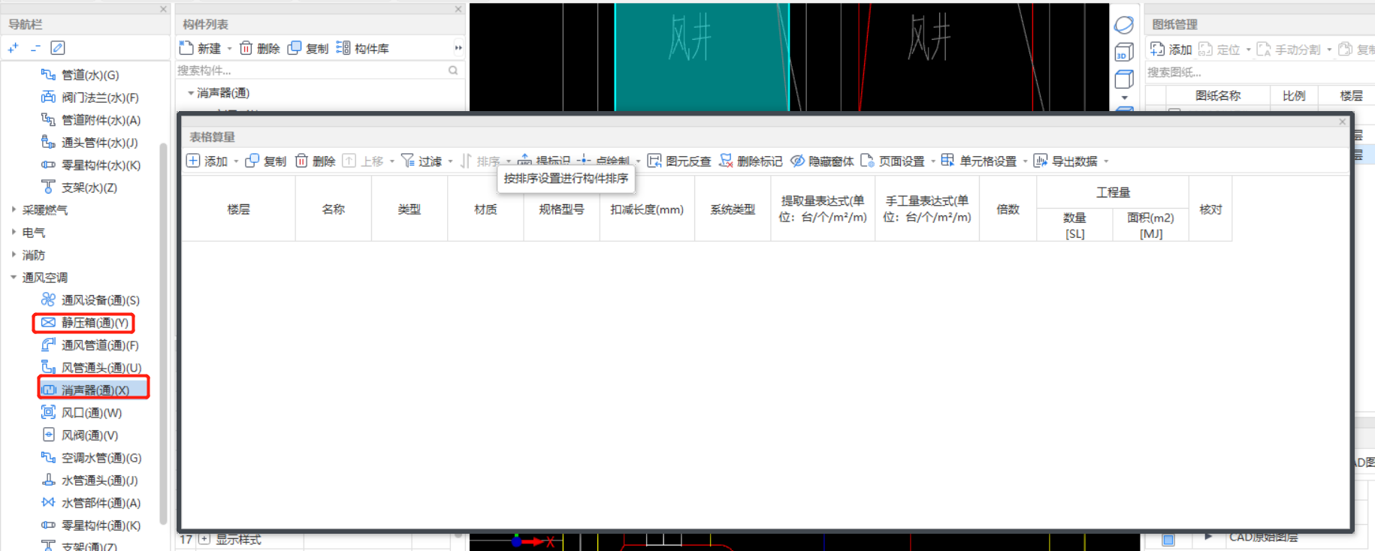1375x551 pixels.
Task: Click 新建 in the 构件列表 panel
Action: [200, 48]
